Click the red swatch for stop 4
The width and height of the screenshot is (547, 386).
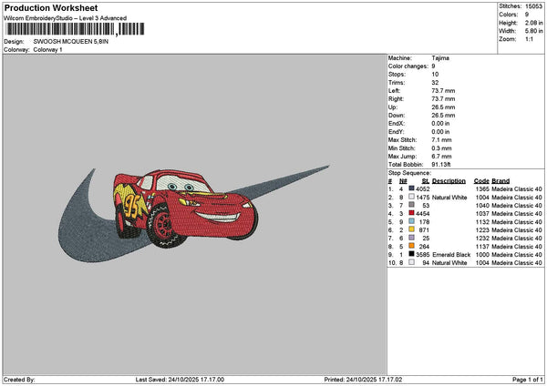pyautogui.click(x=412, y=213)
